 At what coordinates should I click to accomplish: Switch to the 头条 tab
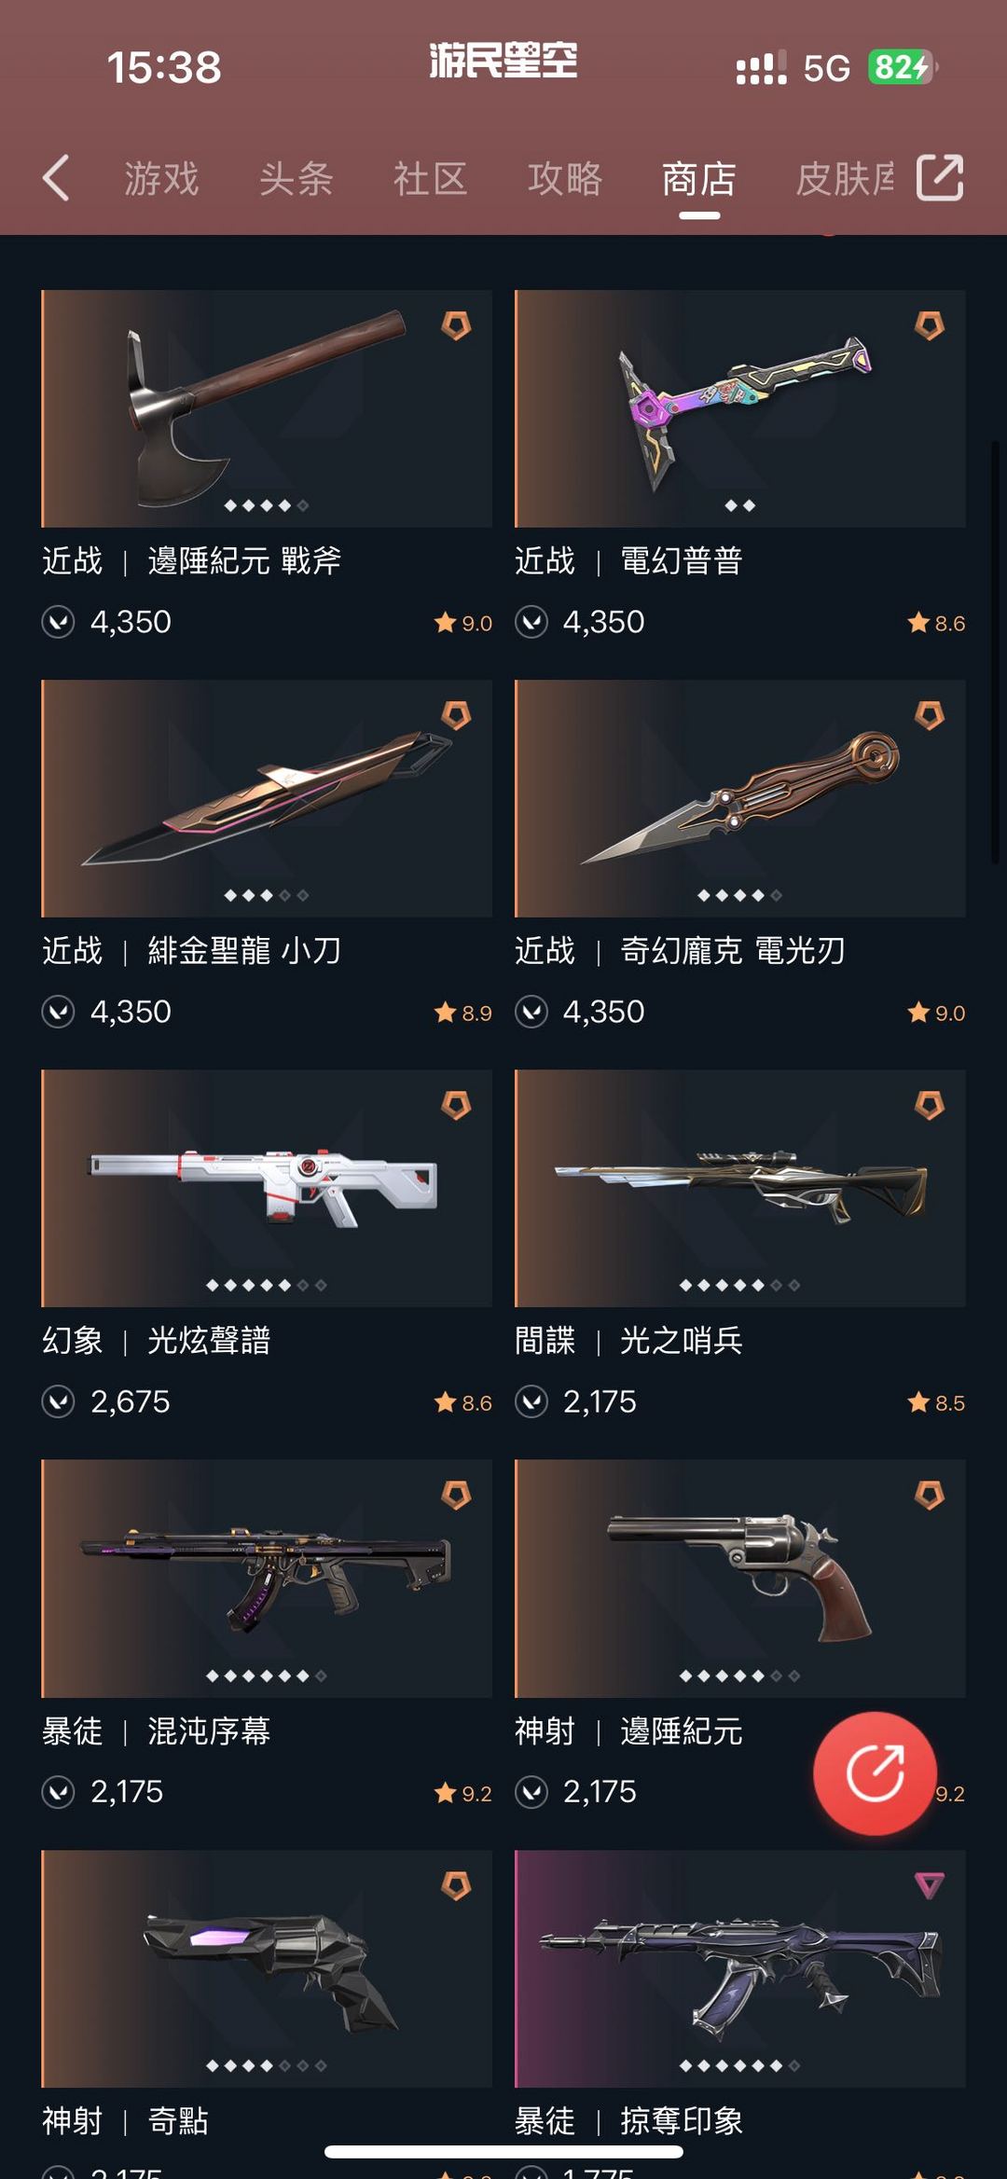coord(297,178)
